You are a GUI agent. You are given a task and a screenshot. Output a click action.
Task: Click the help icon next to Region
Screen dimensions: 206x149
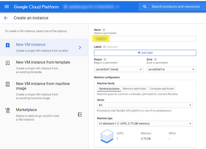click(x=105, y=59)
